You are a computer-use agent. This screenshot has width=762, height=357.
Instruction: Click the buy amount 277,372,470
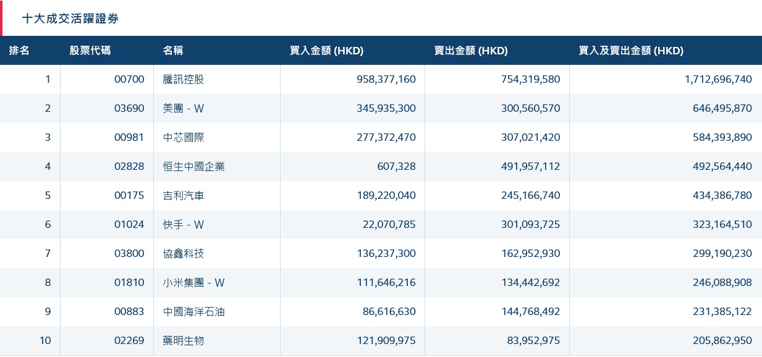[x=386, y=137]
